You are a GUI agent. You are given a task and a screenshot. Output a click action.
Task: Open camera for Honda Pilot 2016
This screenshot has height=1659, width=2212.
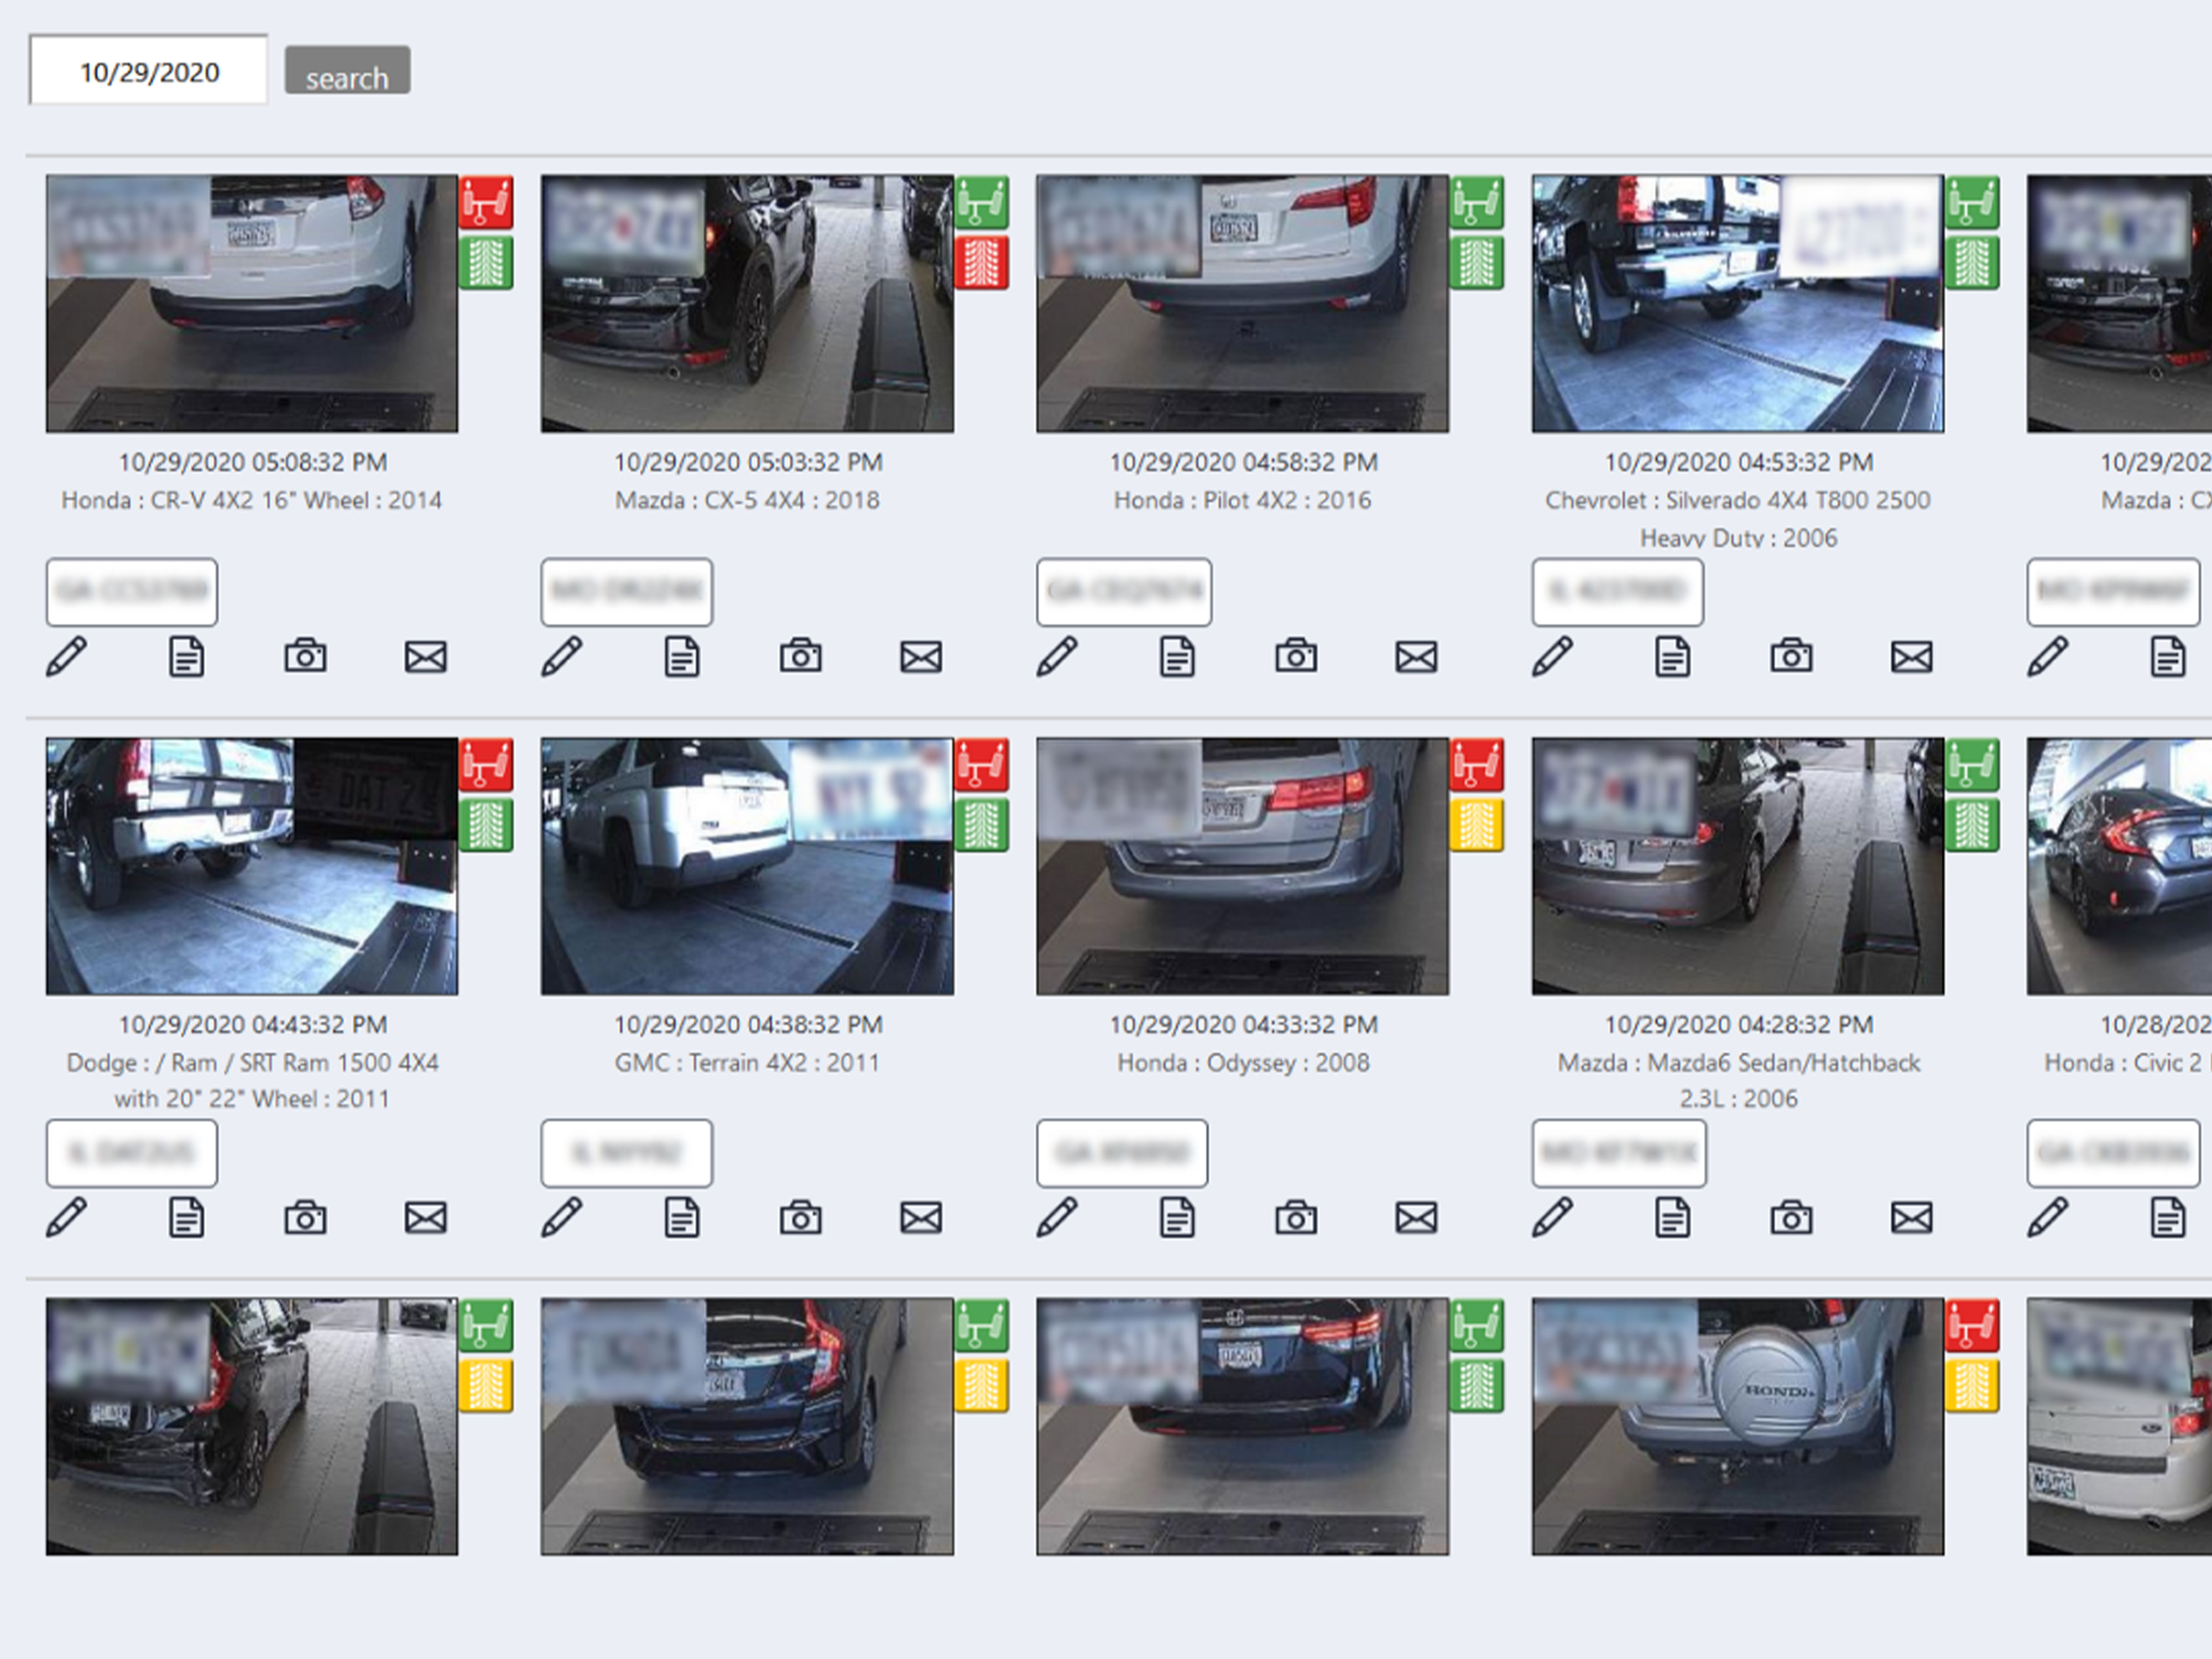pos(1296,656)
